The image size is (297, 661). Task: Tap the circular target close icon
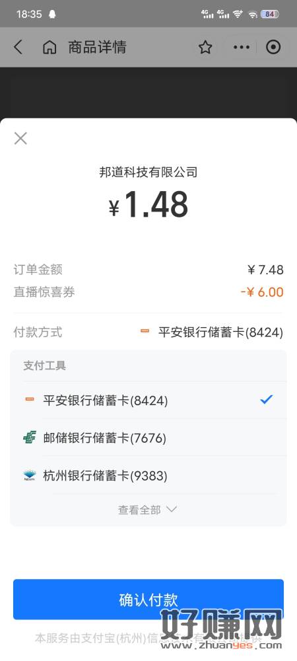coord(273,47)
